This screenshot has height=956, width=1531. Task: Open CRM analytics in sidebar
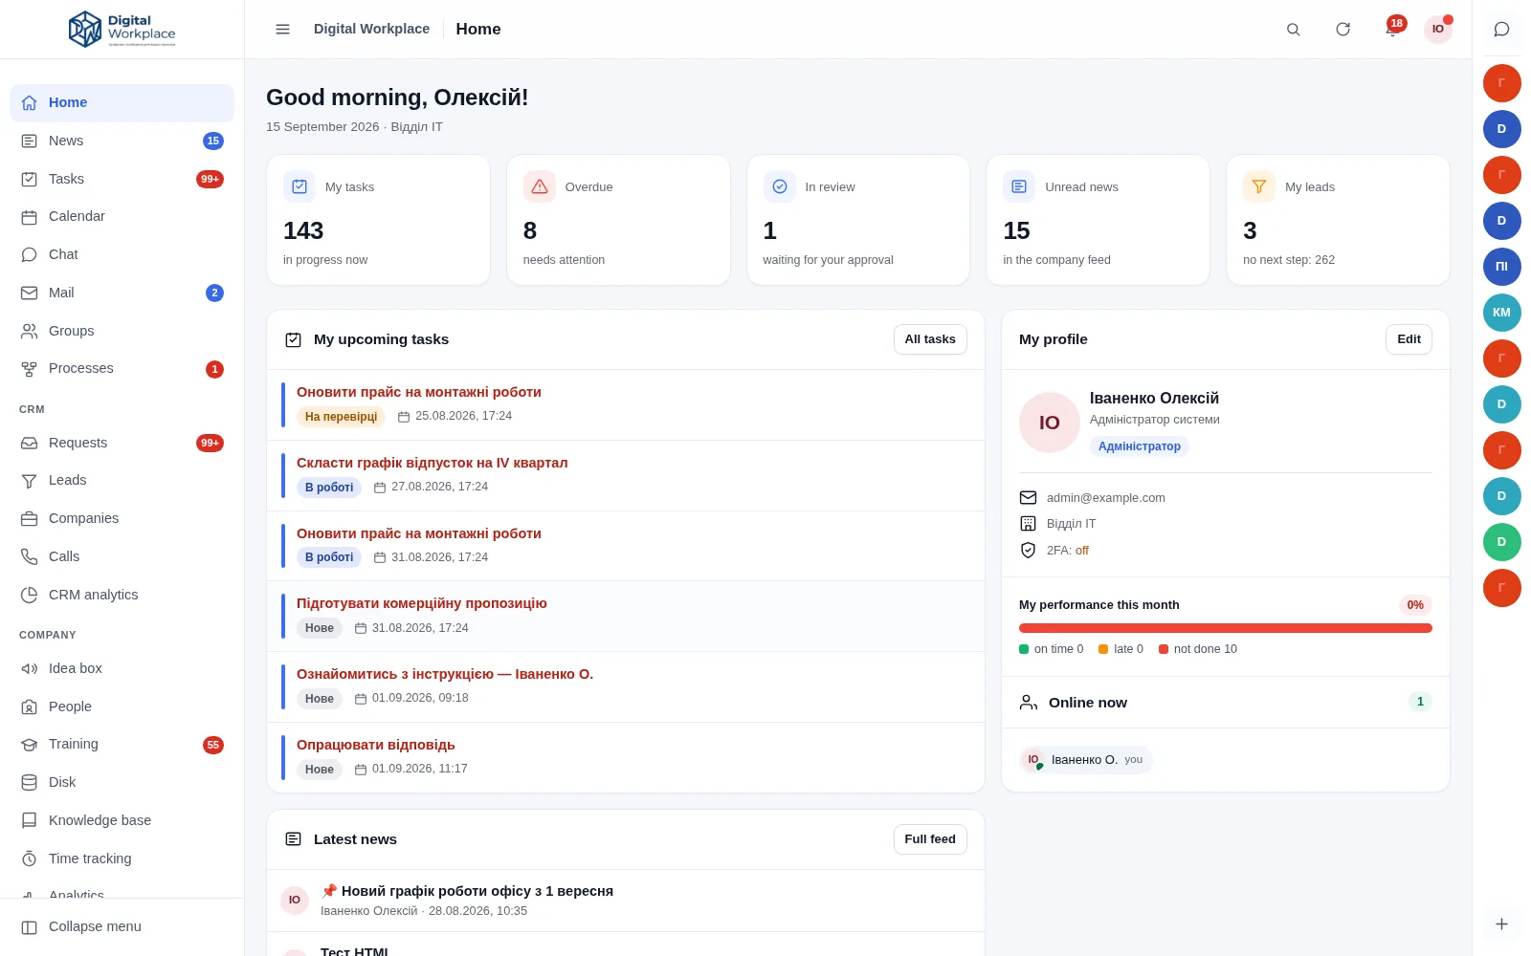tap(122, 595)
